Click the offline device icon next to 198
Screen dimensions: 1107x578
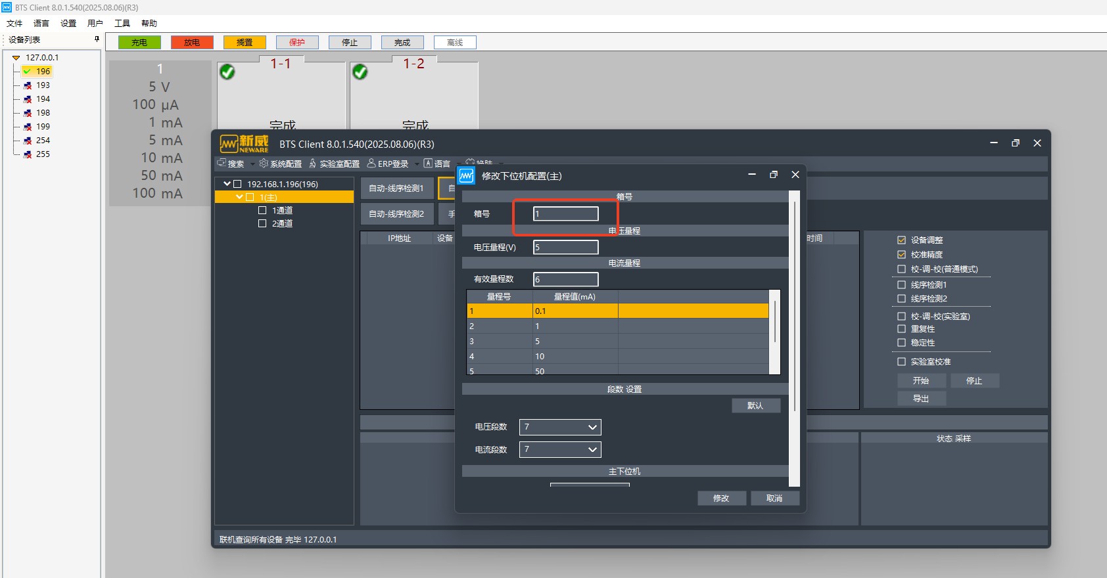point(28,113)
